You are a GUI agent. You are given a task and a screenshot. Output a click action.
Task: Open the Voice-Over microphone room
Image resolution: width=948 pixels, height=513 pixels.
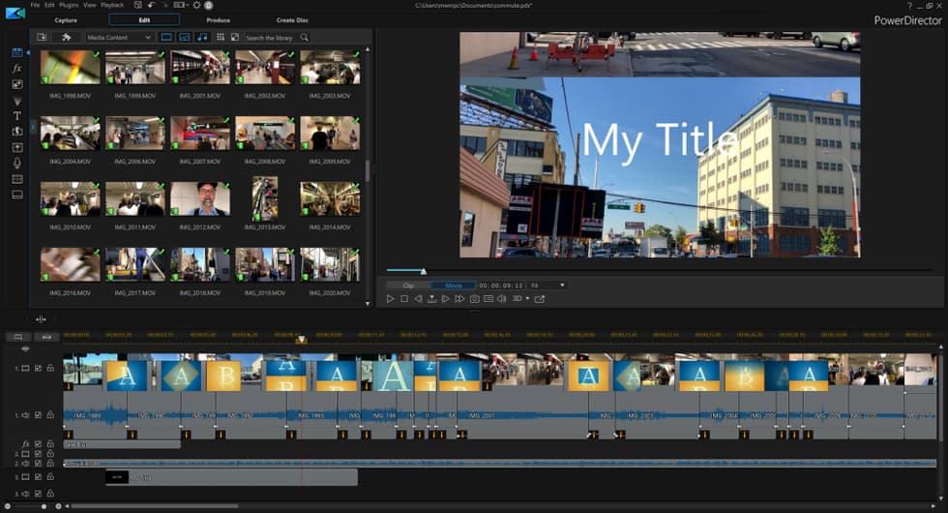pyautogui.click(x=16, y=163)
